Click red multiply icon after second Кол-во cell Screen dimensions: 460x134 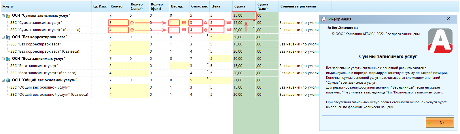pos(132,30)
